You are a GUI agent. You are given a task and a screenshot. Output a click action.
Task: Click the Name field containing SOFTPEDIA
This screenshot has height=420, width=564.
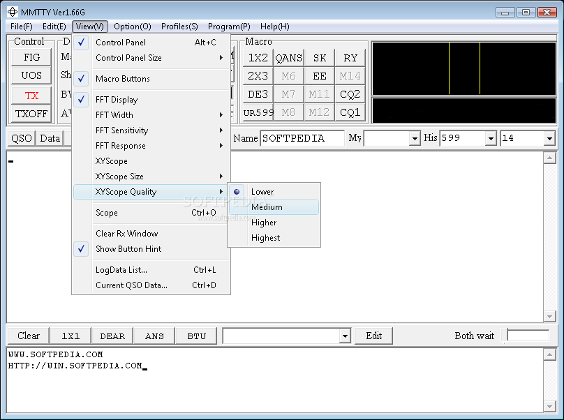(302, 138)
